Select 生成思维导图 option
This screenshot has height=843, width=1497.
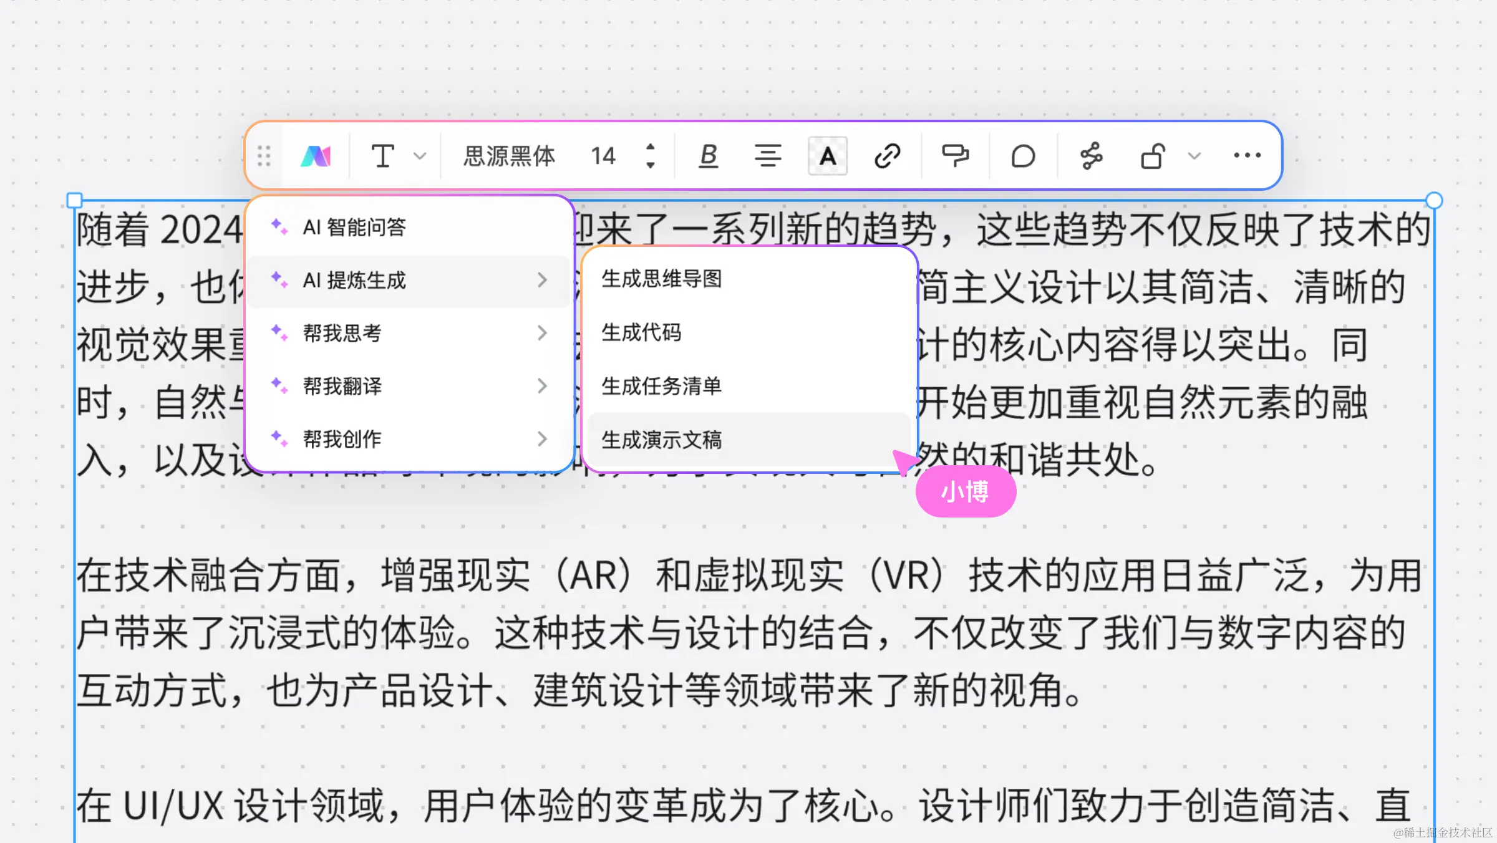click(662, 279)
